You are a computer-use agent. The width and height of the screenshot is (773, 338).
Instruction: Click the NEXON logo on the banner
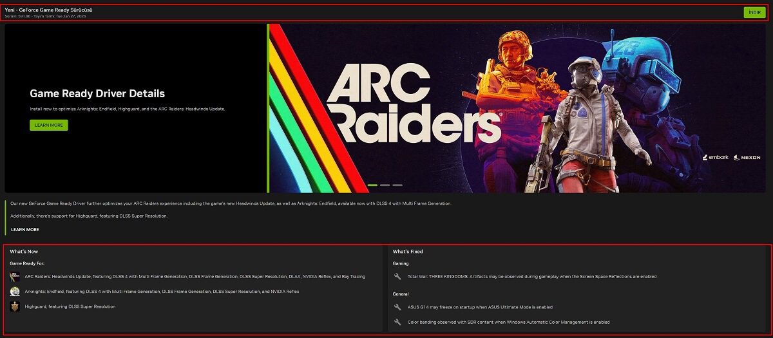[x=747, y=157]
